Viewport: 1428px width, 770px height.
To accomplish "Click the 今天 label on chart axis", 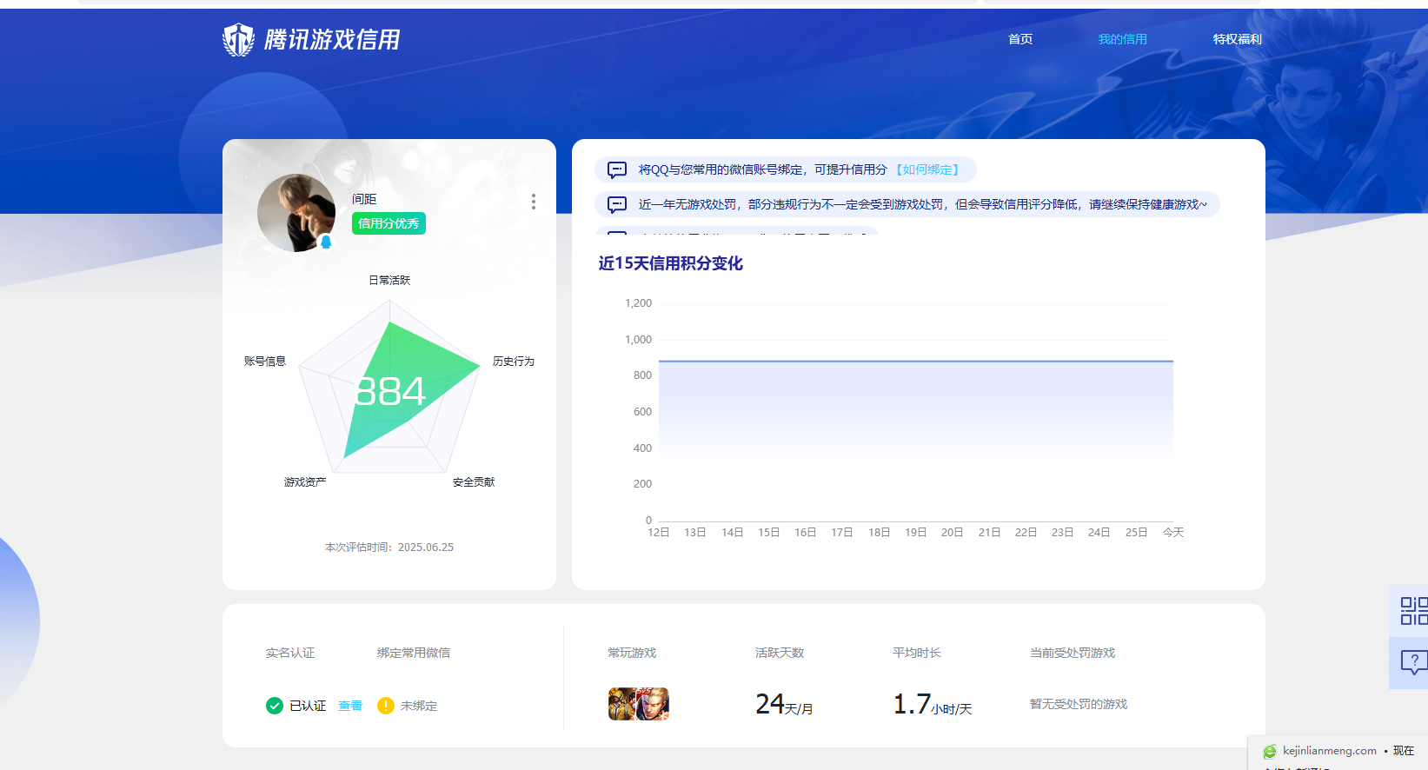I will pos(1173,532).
